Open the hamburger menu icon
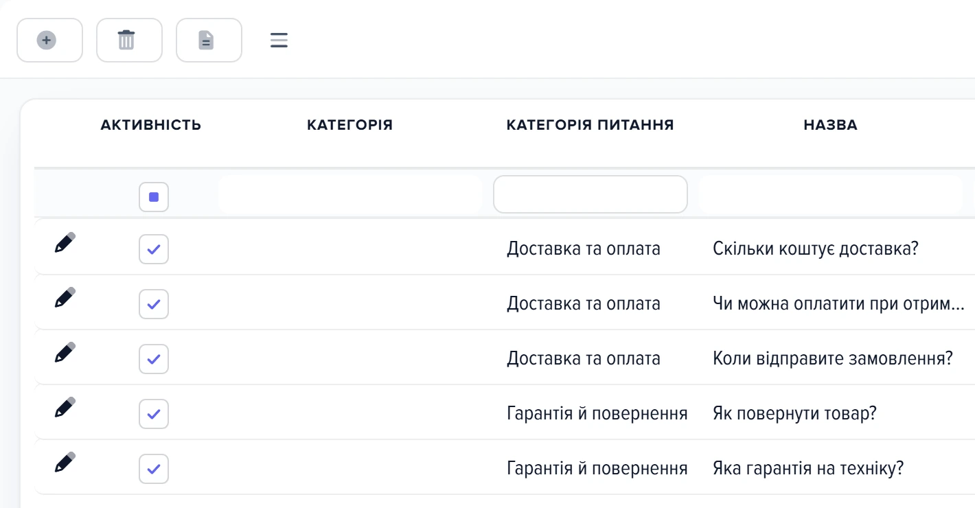The height and width of the screenshot is (508, 975). pos(279,41)
